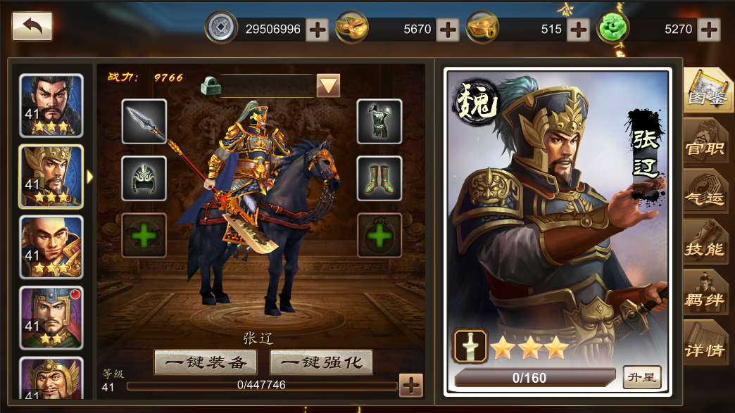Select the chest armor equipment slot
The width and height of the screenshot is (735, 413).
[x=379, y=121]
